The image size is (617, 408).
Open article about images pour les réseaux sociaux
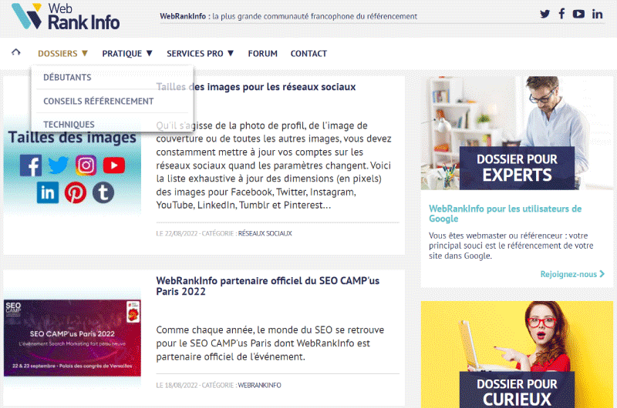tap(256, 87)
